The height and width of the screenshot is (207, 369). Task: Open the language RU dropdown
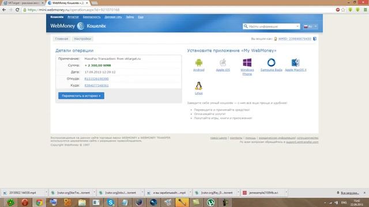click(x=310, y=26)
